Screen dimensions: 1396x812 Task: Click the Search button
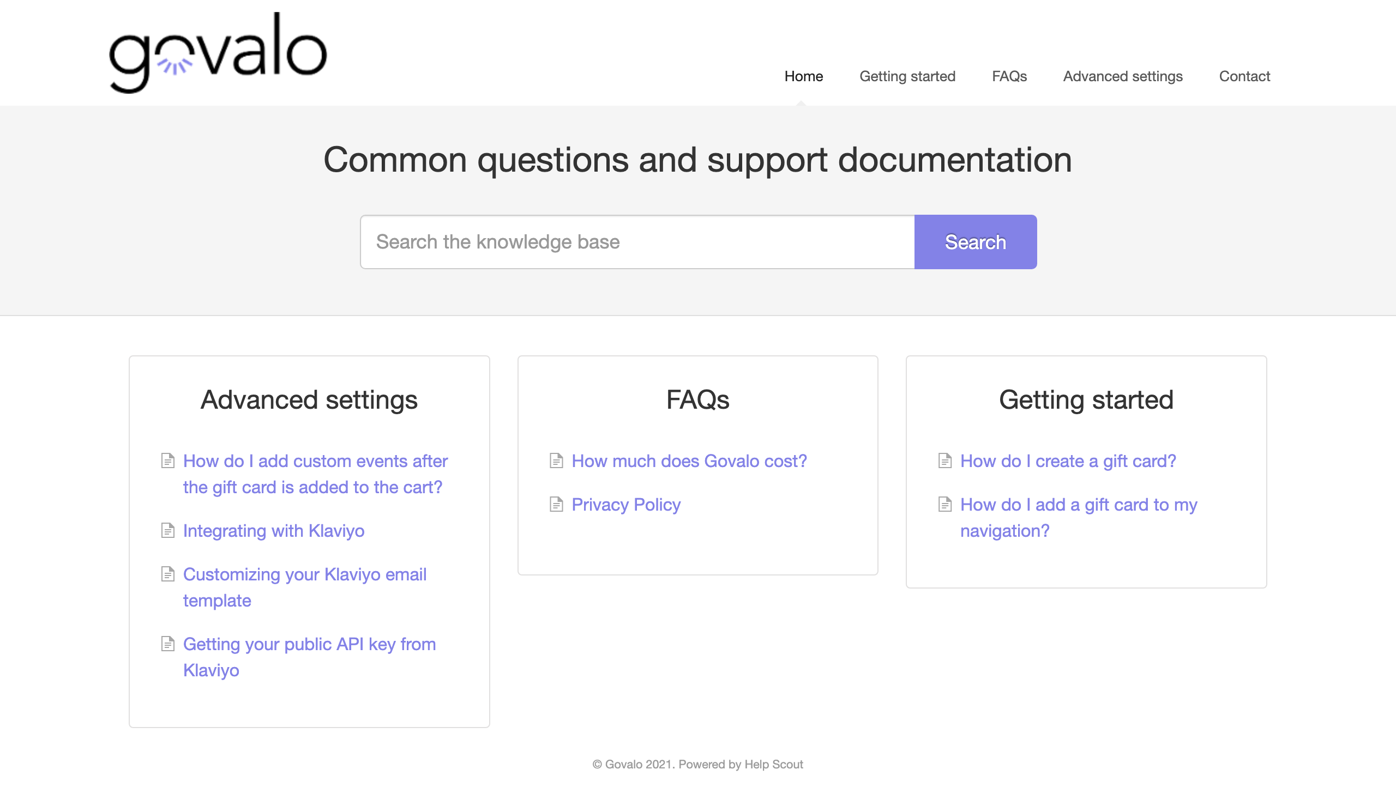(975, 242)
